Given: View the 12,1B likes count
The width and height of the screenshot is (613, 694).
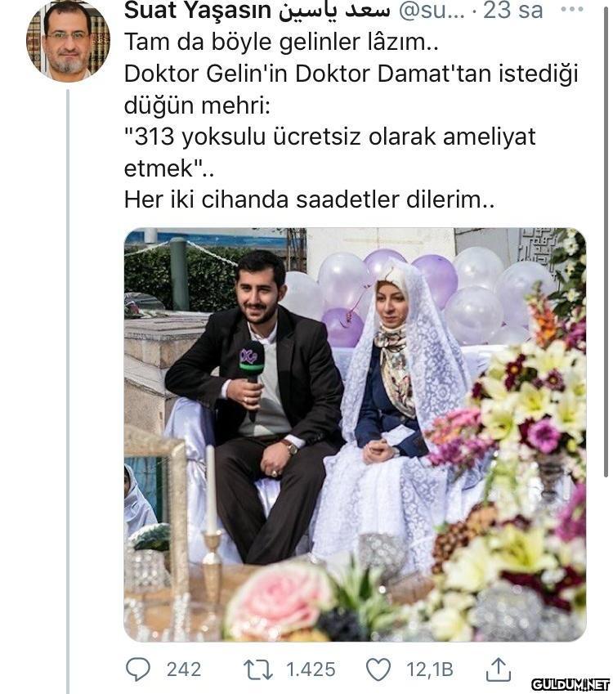Looking at the screenshot, I should (x=430, y=669).
